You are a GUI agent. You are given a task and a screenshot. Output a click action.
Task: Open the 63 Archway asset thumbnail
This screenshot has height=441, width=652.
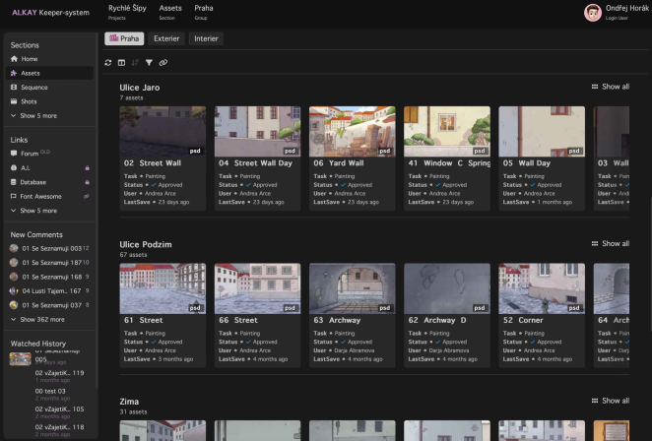pyautogui.click(x=353, y=288)
